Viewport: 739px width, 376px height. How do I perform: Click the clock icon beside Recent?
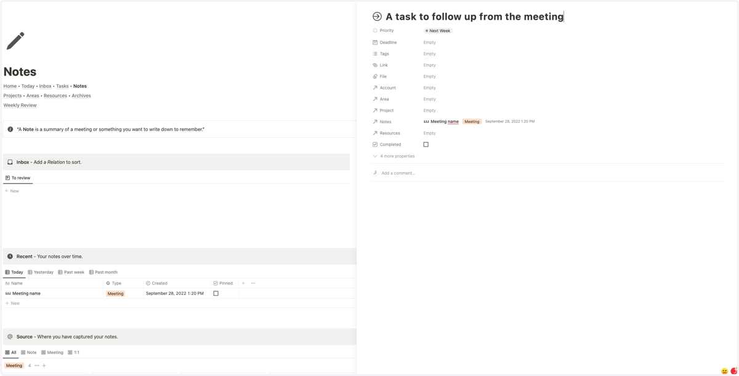point(10,256)
